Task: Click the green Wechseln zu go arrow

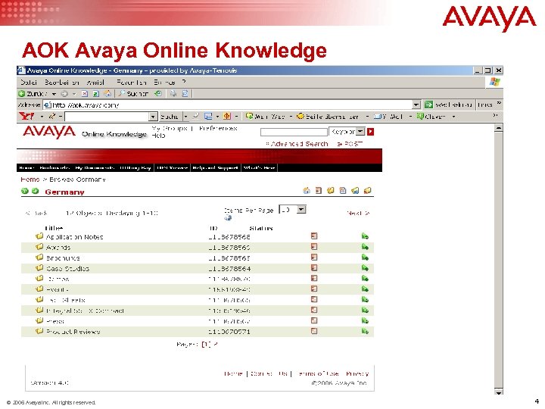Action: point(428,105)
